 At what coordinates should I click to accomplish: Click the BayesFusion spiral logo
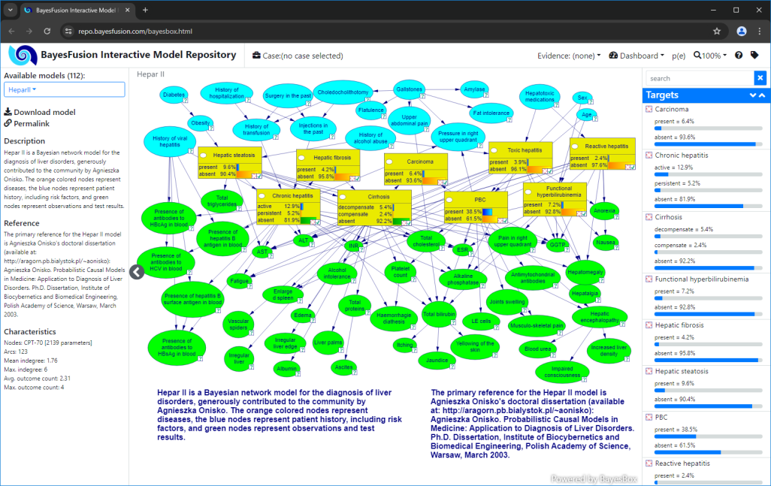[x=23, y=55]
